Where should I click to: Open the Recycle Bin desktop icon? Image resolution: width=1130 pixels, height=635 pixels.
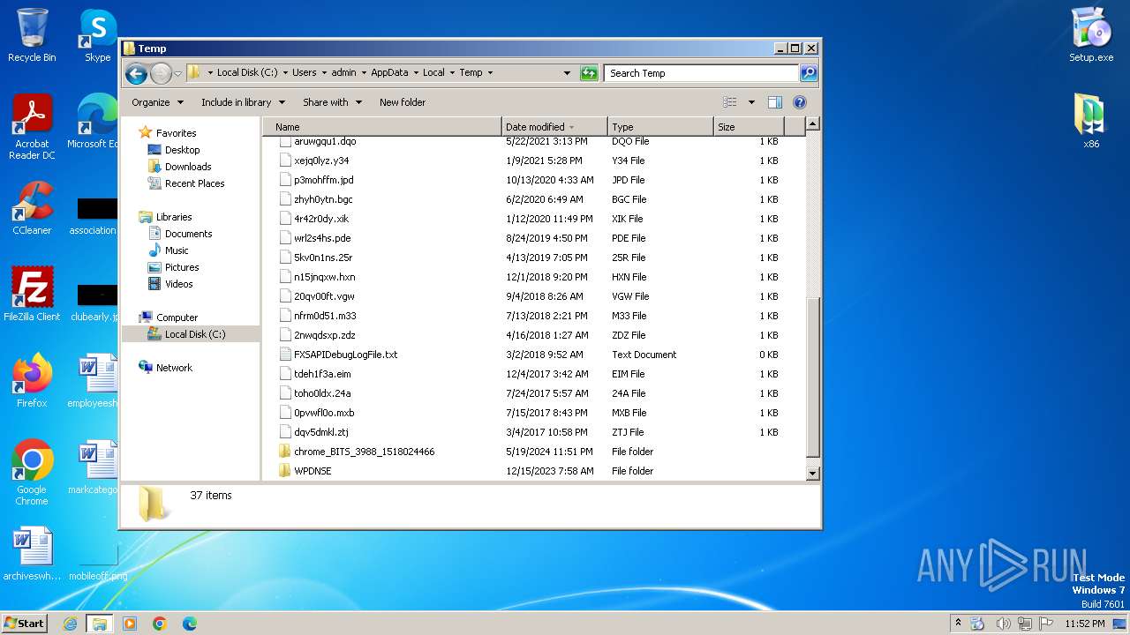pyautogui.click(x=32, y=35)
